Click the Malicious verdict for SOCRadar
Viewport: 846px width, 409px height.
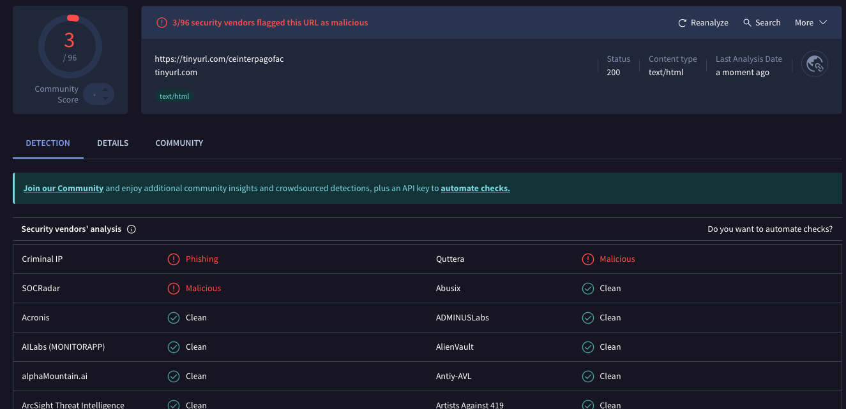(203, 289)
